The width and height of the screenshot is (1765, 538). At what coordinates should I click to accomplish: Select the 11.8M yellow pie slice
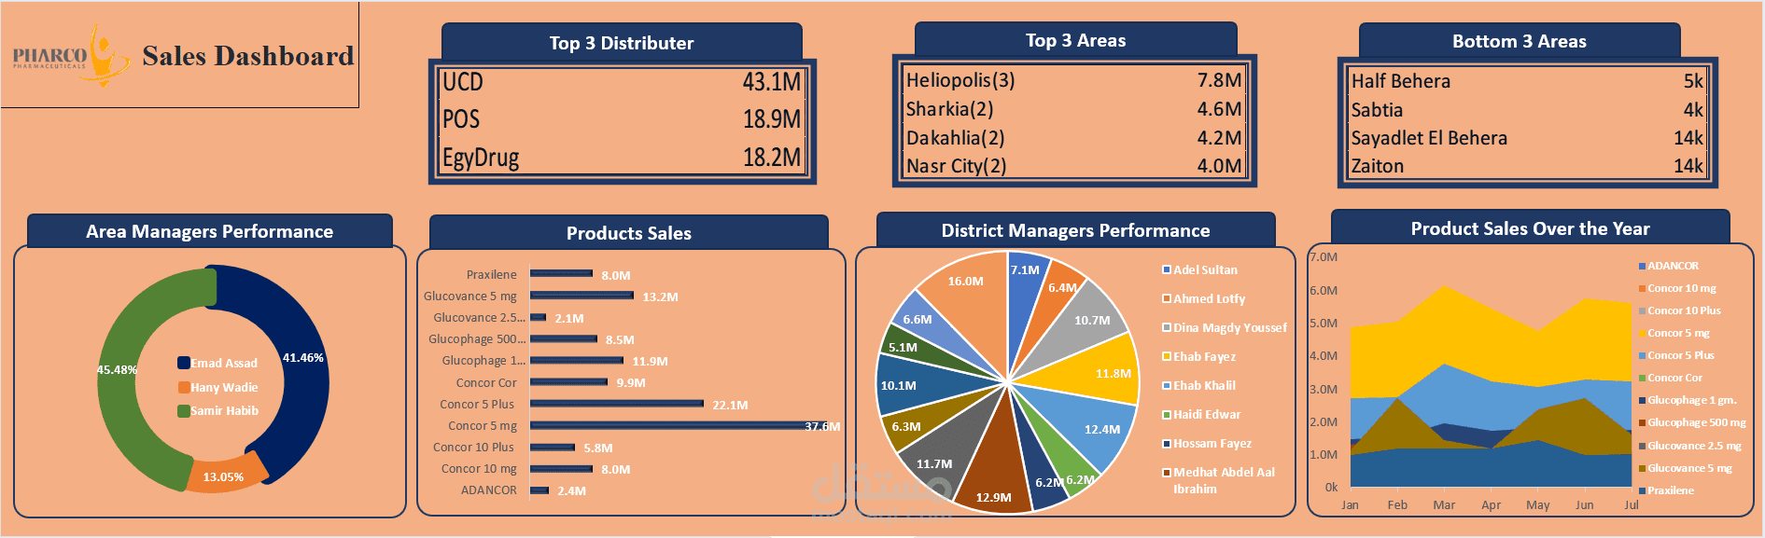click(x=1092, y=371)
